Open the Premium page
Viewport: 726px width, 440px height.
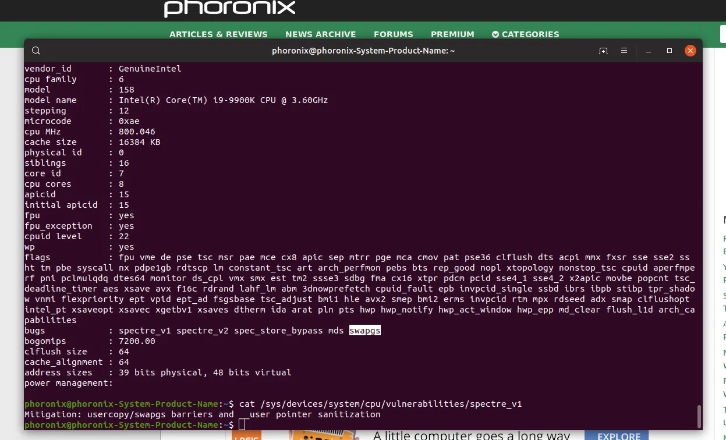[452, 34]
